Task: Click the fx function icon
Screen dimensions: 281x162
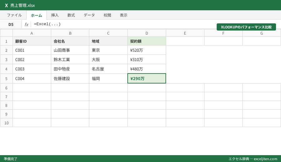Action: (26, 25)
